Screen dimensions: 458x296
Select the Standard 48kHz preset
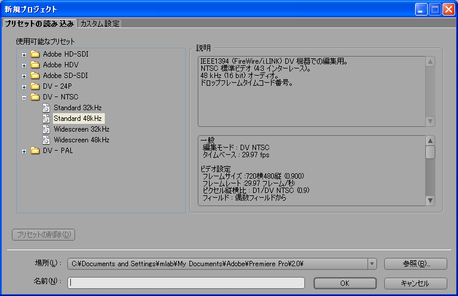point(77,119)
